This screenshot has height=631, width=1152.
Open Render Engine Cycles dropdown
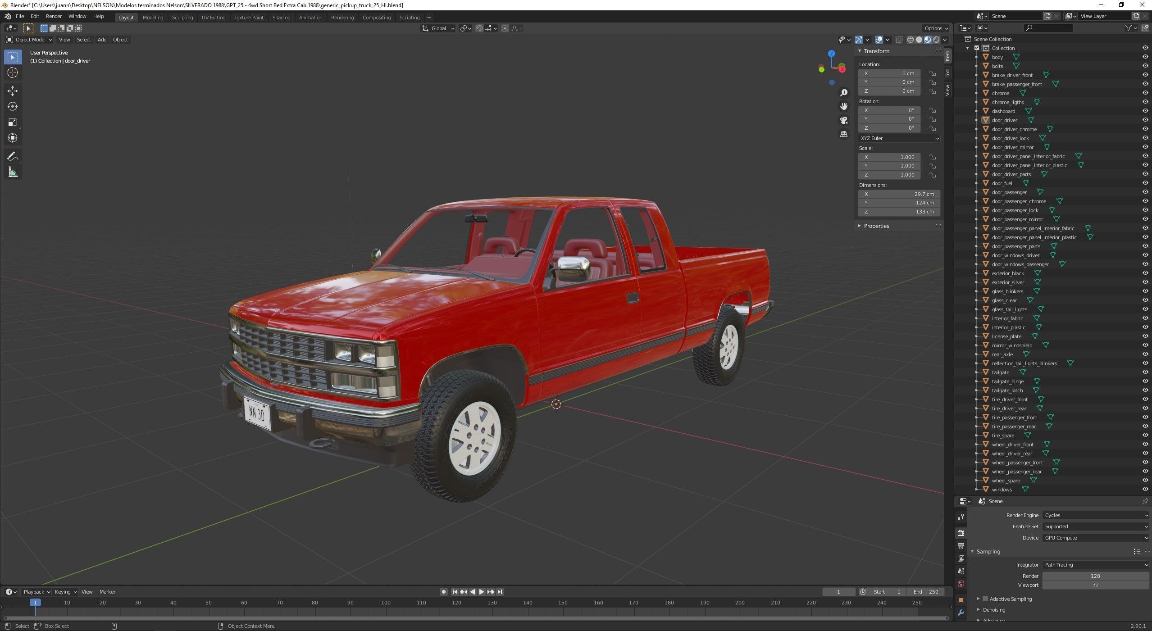(x=1096, y=515)
